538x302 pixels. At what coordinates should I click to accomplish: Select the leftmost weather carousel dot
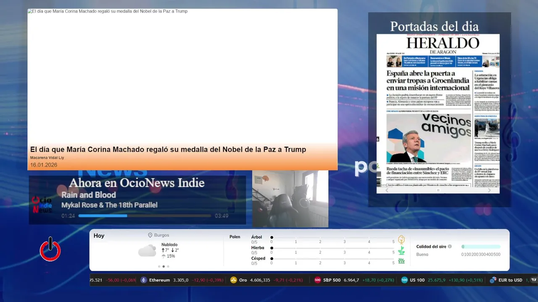pos(159,266)
